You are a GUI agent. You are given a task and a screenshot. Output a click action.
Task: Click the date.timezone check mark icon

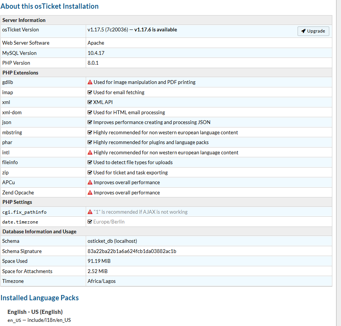pyautogui.click(x=90, y=222)
